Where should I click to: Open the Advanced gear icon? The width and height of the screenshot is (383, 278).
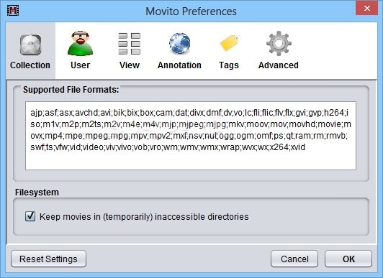click(x=279, y=43)
